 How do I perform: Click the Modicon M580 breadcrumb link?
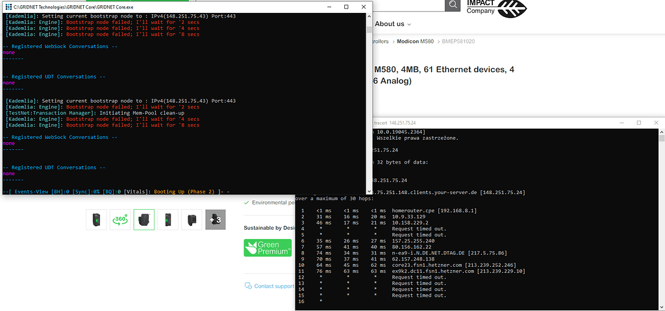tap(415, 42)
